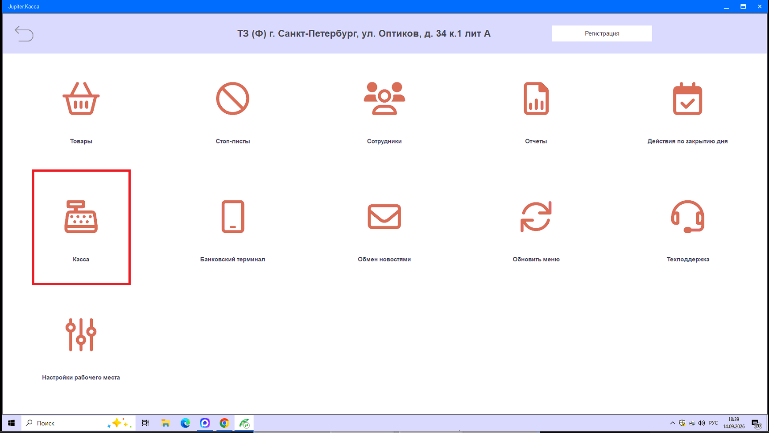Open the Сотрудники people icon

(x=384, y=99)
